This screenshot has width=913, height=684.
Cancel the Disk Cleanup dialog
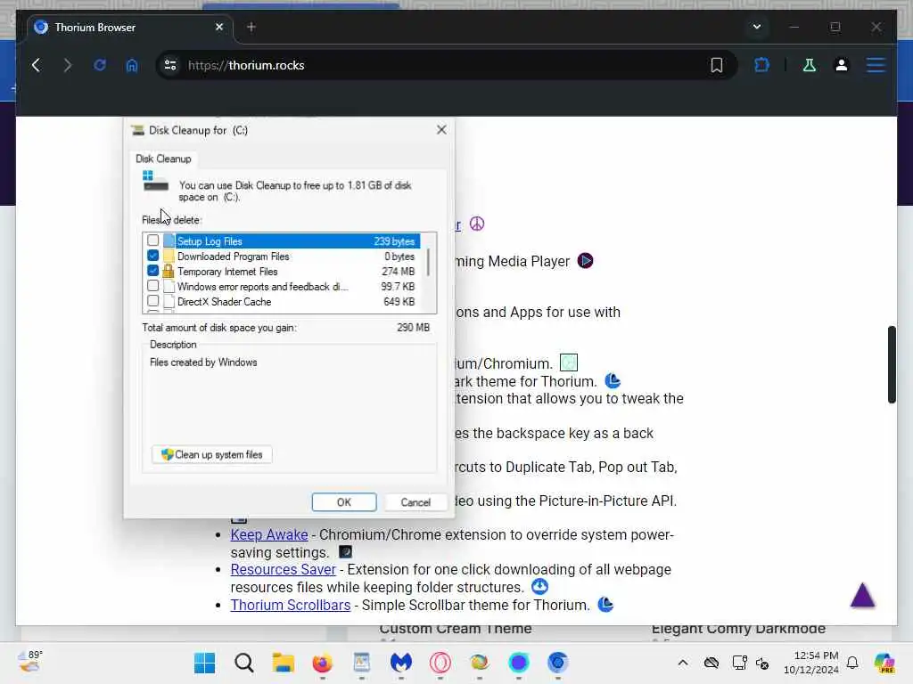[415, 502]
